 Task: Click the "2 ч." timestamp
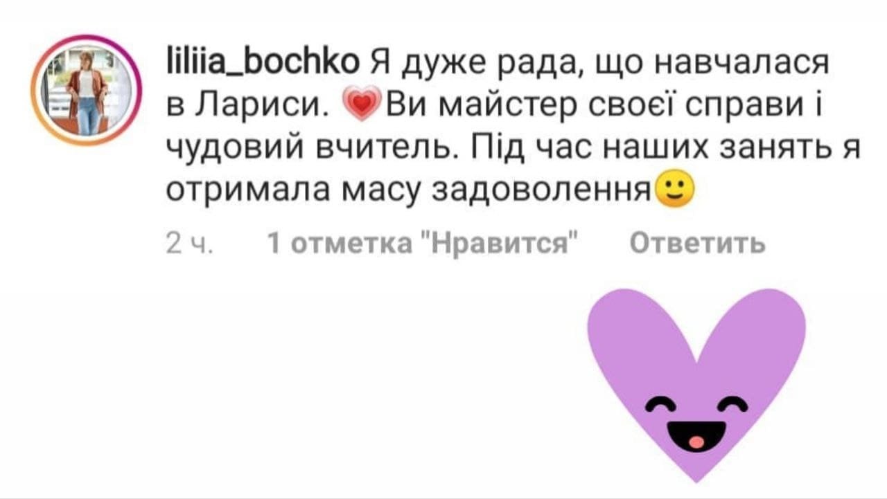[x=190, y=243]
